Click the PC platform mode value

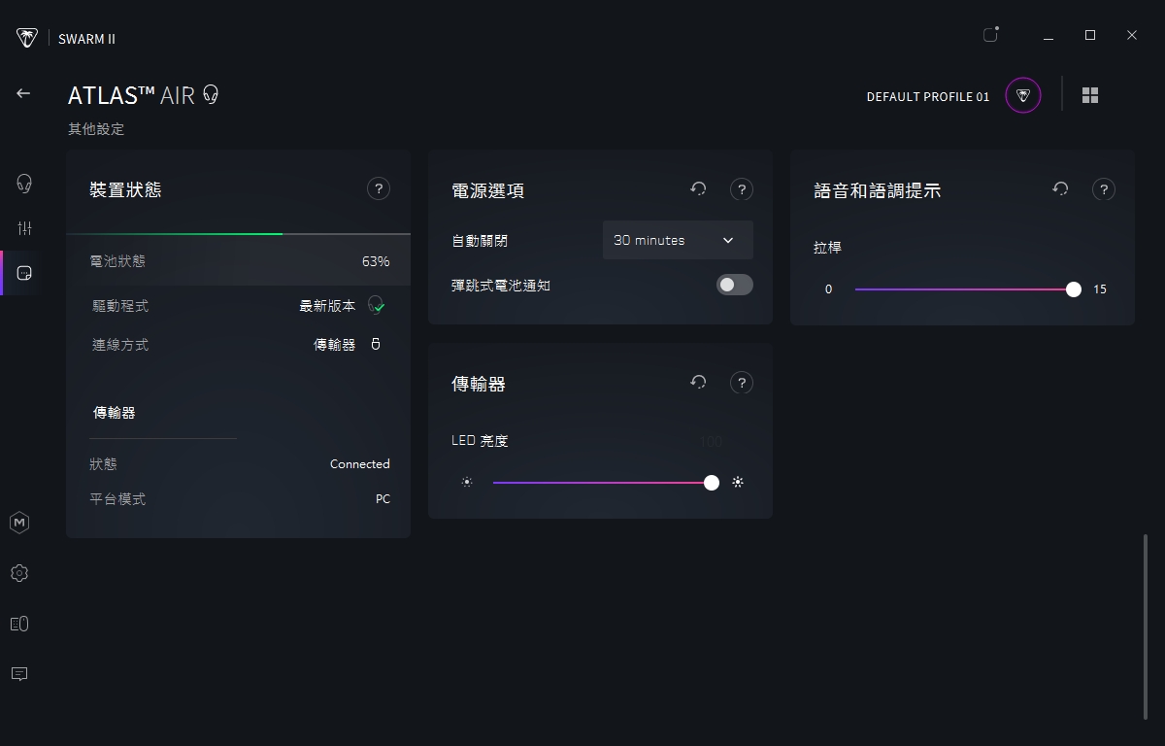pyautogui.click(x=383, y=499)
